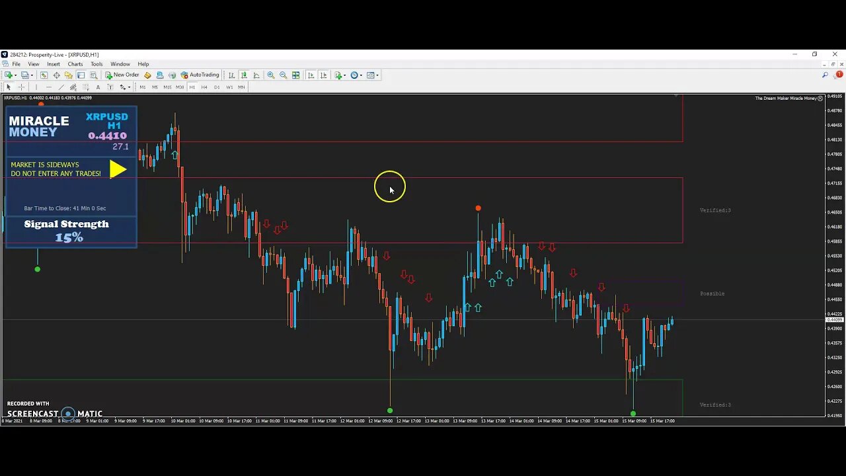Expand the Indicators dropdown arrow
This screenshot has width=846, height=476.
coord(344,75)
